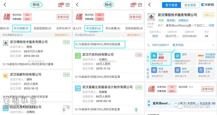217x115 pixels.
Task: Go back from left 杨悦 panel
Action: (x=5, y=5)
